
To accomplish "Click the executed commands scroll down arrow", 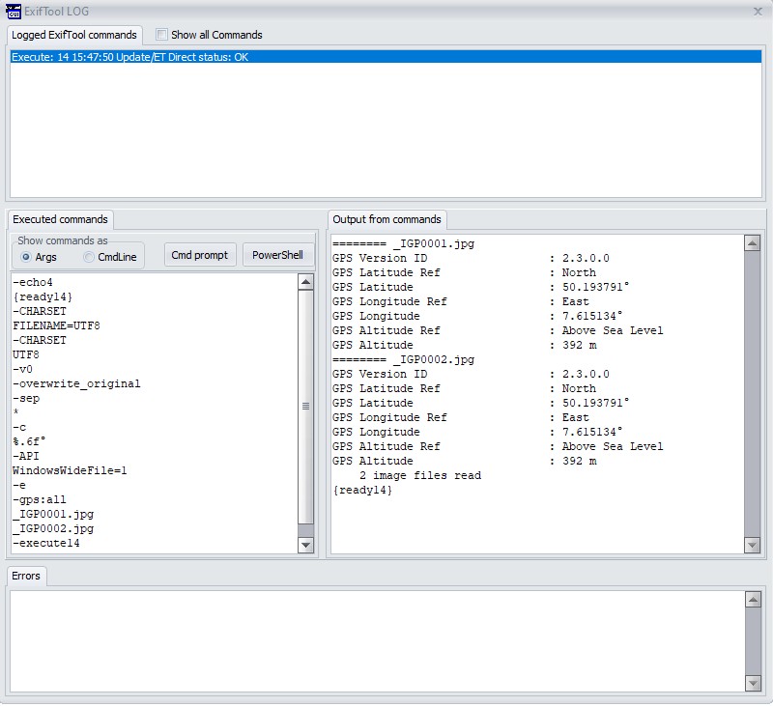I will pos(305,545).
